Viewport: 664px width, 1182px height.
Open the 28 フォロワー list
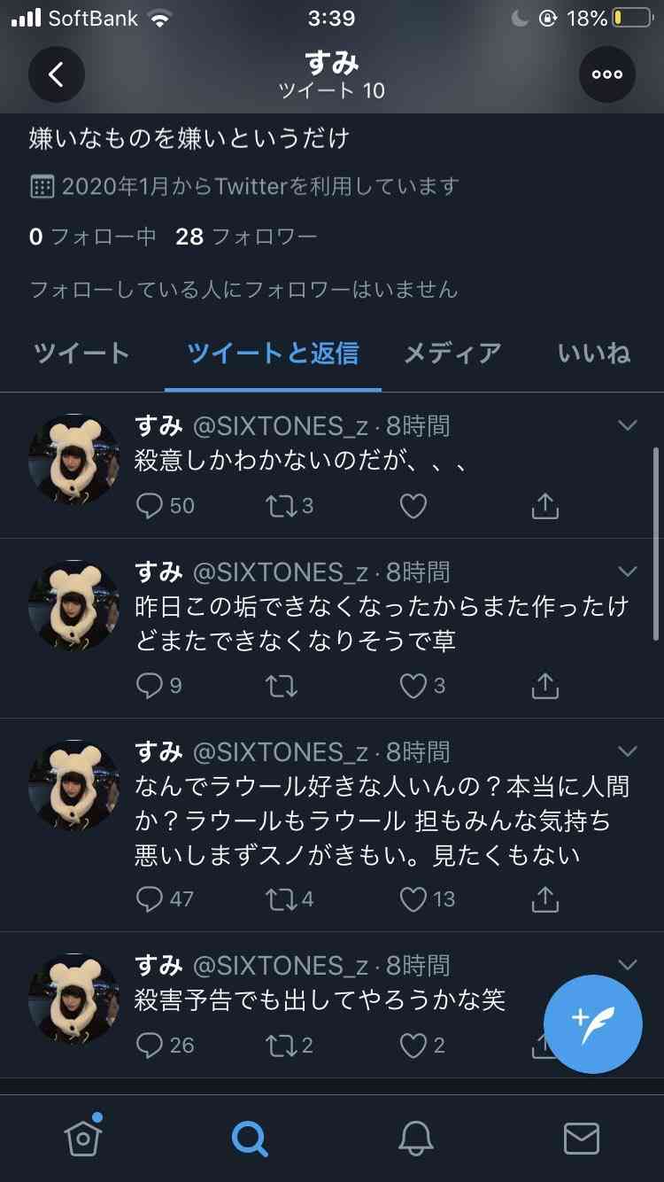[246, 237]
